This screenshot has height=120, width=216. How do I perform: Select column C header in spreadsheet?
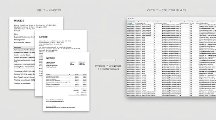(x=148, y=21)
